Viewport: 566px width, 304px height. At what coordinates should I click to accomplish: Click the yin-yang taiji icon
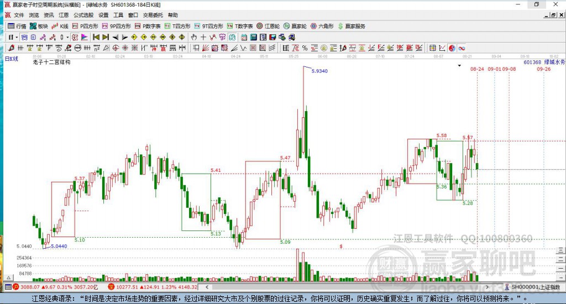(452, 48)
